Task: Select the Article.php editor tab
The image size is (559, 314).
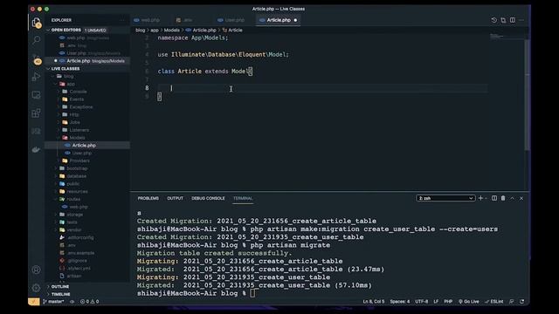Action: [x=279, y=20]
